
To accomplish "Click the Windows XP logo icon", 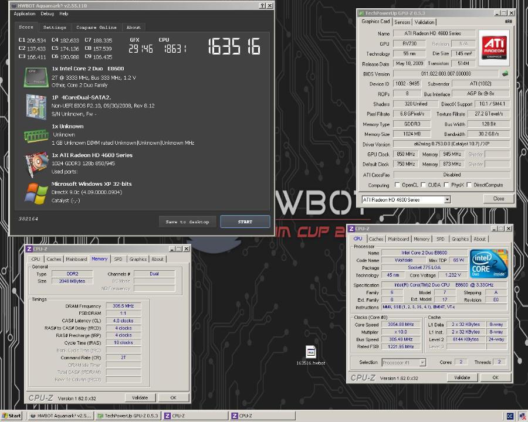I will 36,193.
